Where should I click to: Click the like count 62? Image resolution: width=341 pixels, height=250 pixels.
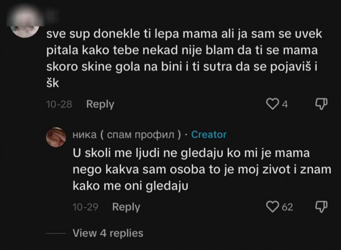[288, 207]
